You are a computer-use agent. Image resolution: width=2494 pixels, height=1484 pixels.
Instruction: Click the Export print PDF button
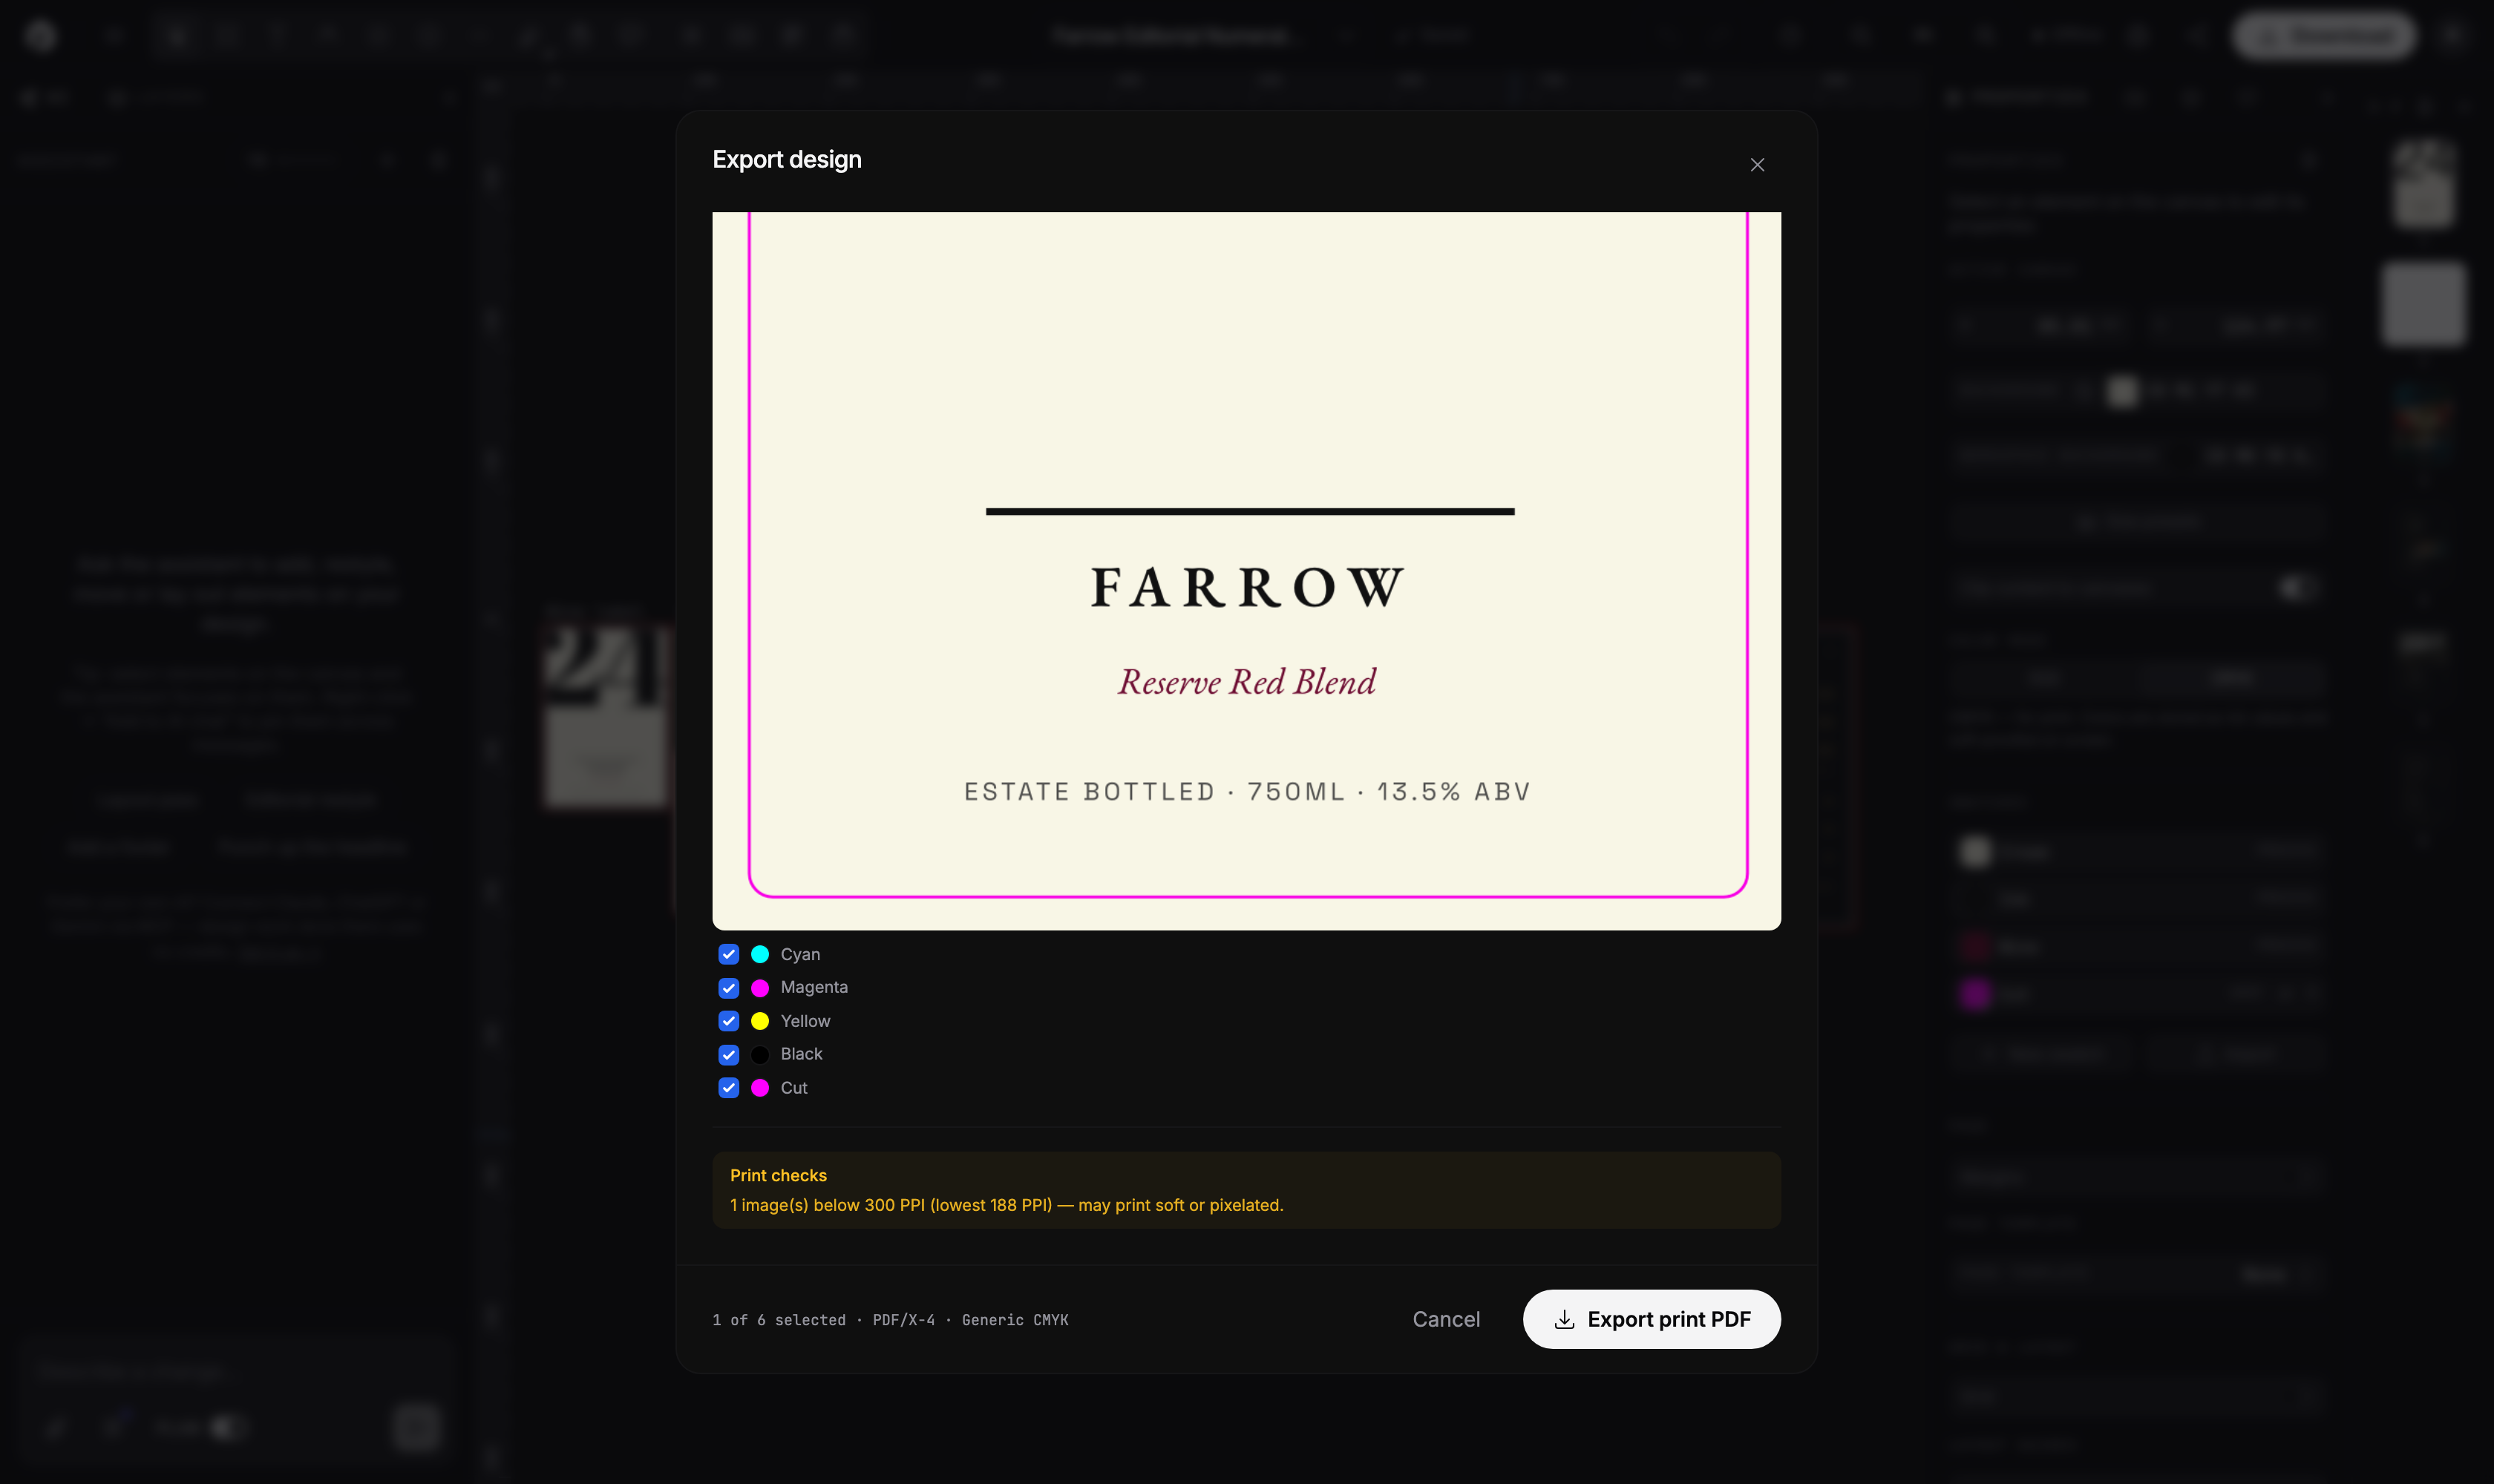pos(1652,1319)
